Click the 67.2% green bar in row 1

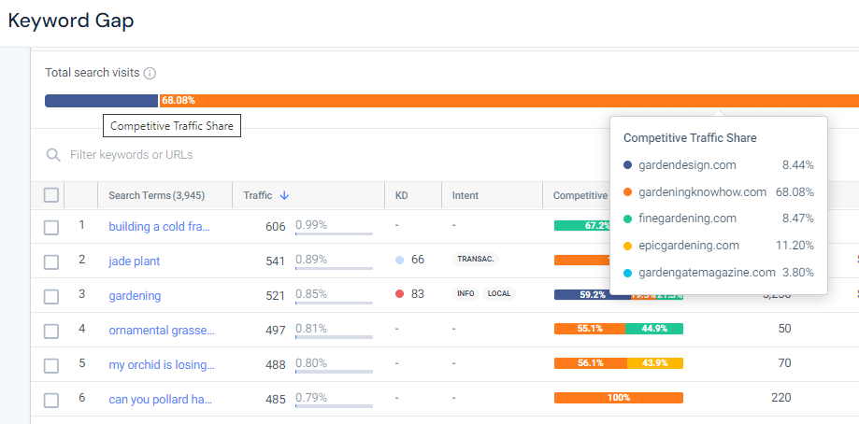581,225
